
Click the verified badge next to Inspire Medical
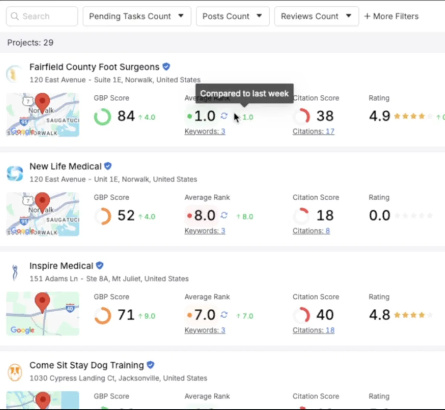100,265
